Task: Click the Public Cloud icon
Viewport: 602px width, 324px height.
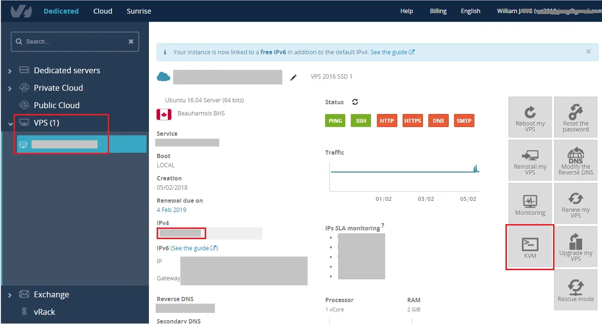Action: (24, 105)
